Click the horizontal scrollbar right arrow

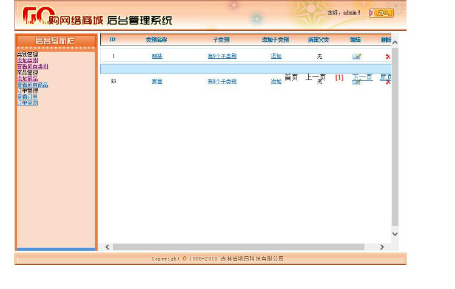click(382, 247)
